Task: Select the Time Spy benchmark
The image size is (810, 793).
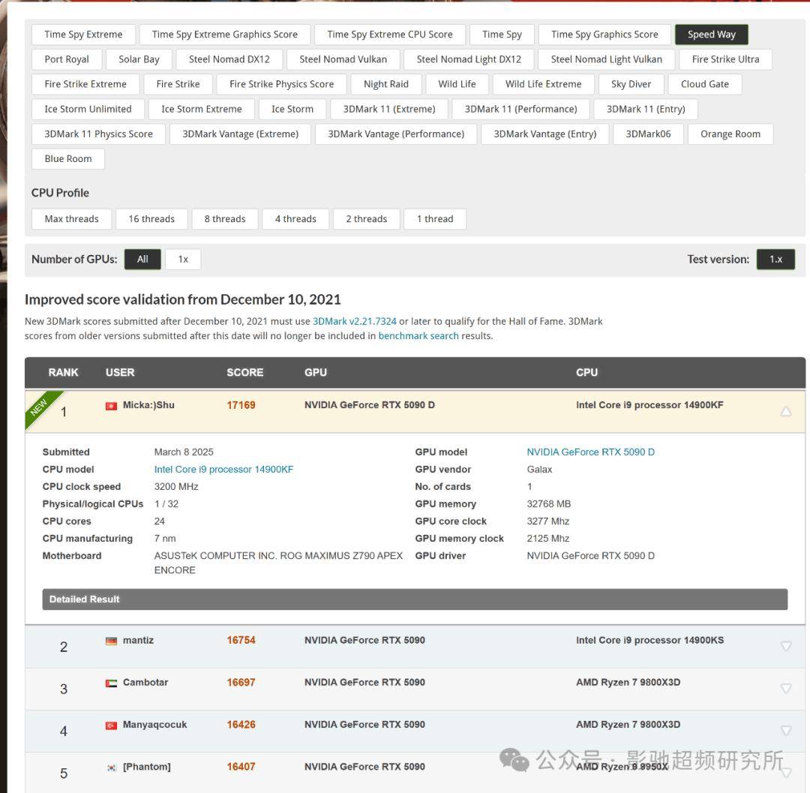Action: pyautogui.click(x=502, y=35)
